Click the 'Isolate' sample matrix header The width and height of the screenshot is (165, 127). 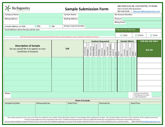pos(133,50)
